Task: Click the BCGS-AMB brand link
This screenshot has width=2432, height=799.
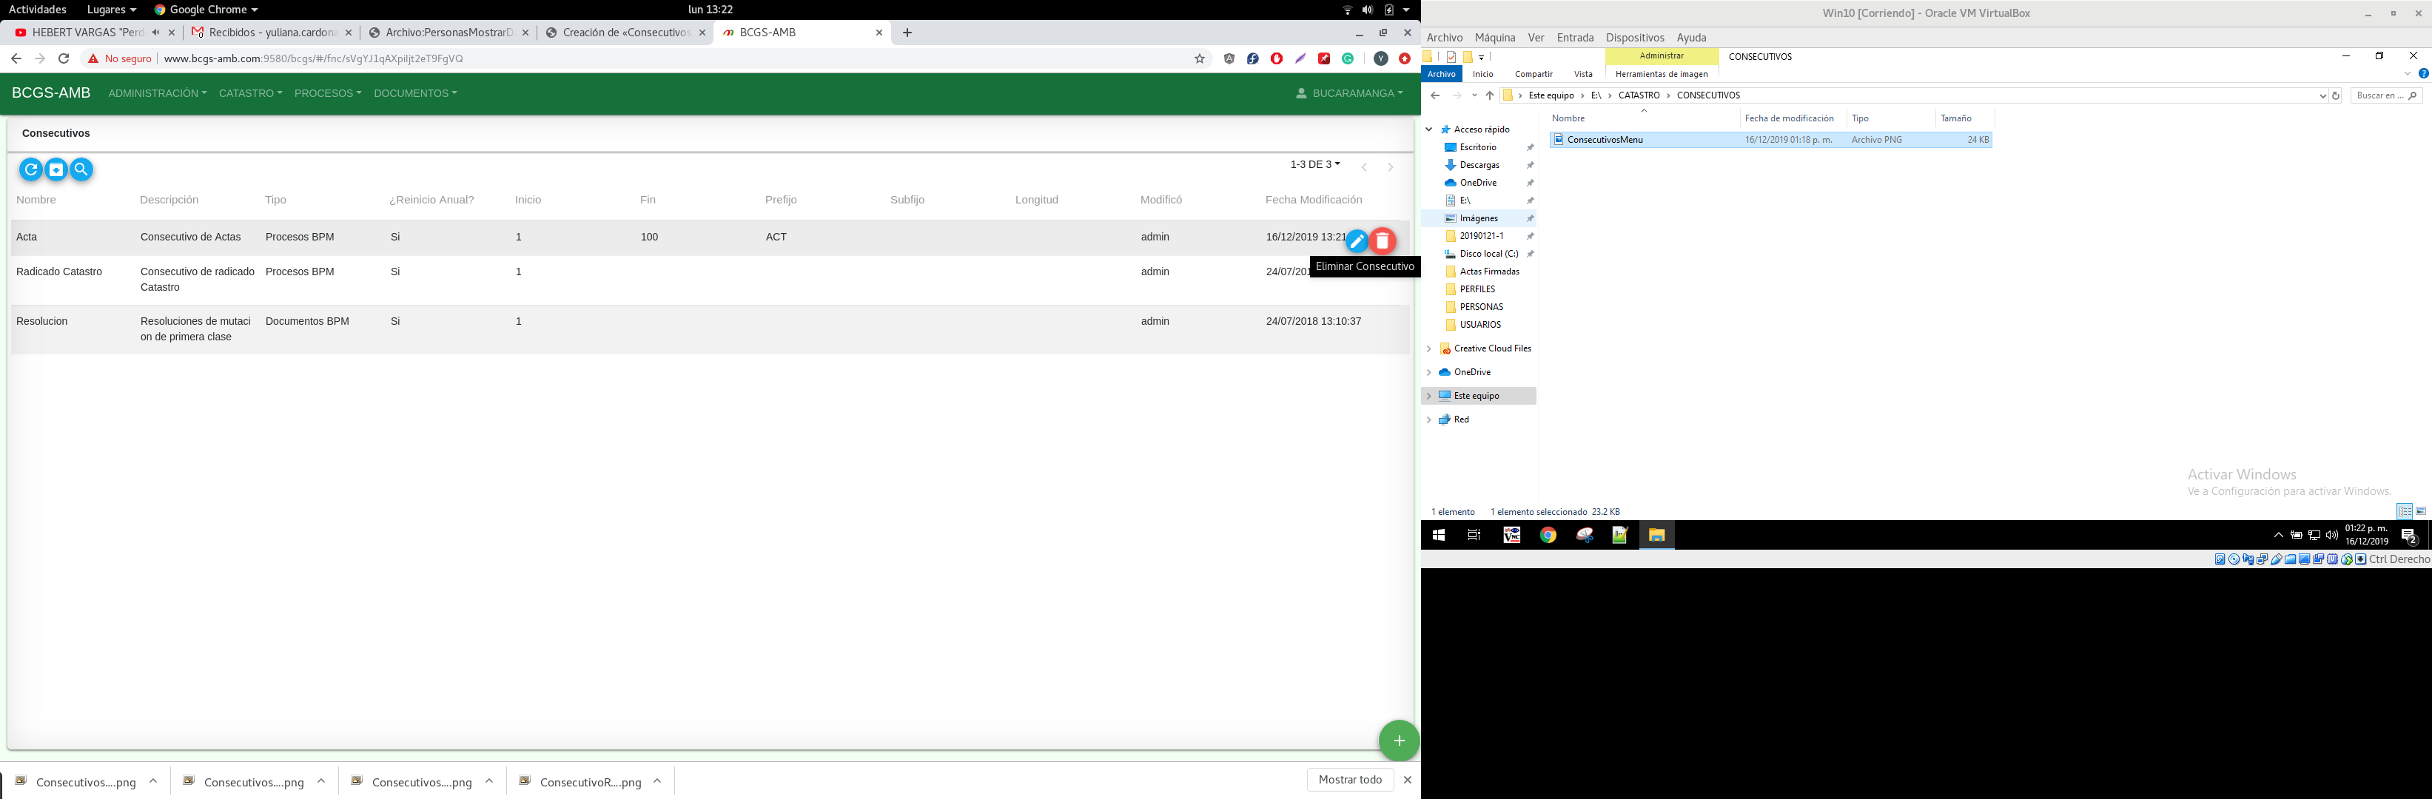Action: click(x=51, y=93)
